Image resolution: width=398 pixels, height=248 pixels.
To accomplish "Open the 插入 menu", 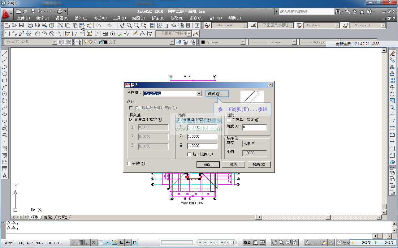I will pos(81,18).
